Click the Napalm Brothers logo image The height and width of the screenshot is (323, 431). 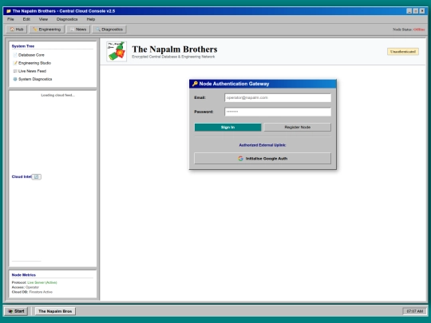pyautogui.click(x=117, y=51)
